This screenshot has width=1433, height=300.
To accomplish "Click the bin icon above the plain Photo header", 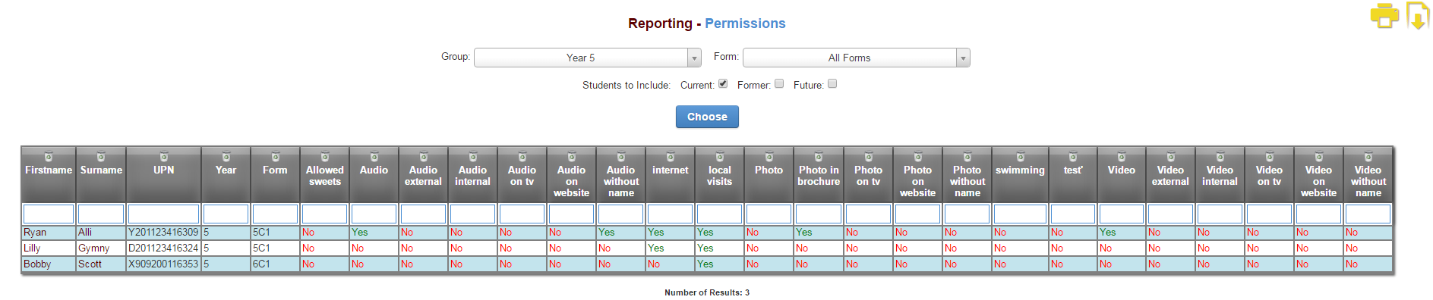I will [769, 157].
